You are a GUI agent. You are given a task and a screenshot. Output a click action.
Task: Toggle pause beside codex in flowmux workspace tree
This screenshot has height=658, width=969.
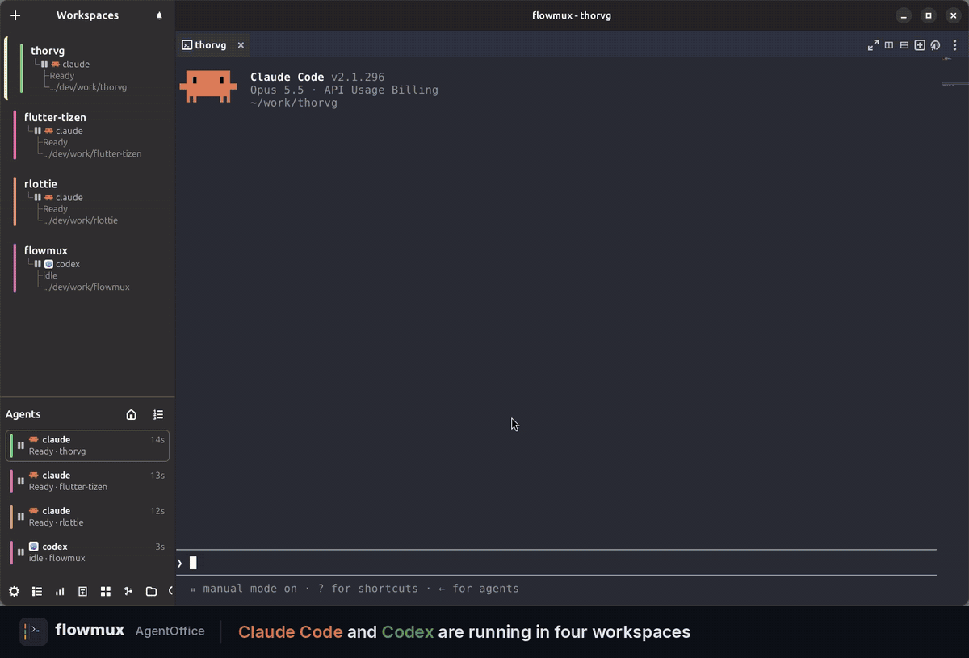tap(38, 264)
